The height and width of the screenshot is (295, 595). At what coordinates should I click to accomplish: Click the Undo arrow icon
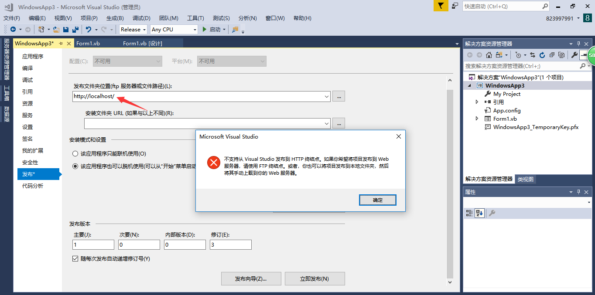pyautogui.click(x=89, y=29)
